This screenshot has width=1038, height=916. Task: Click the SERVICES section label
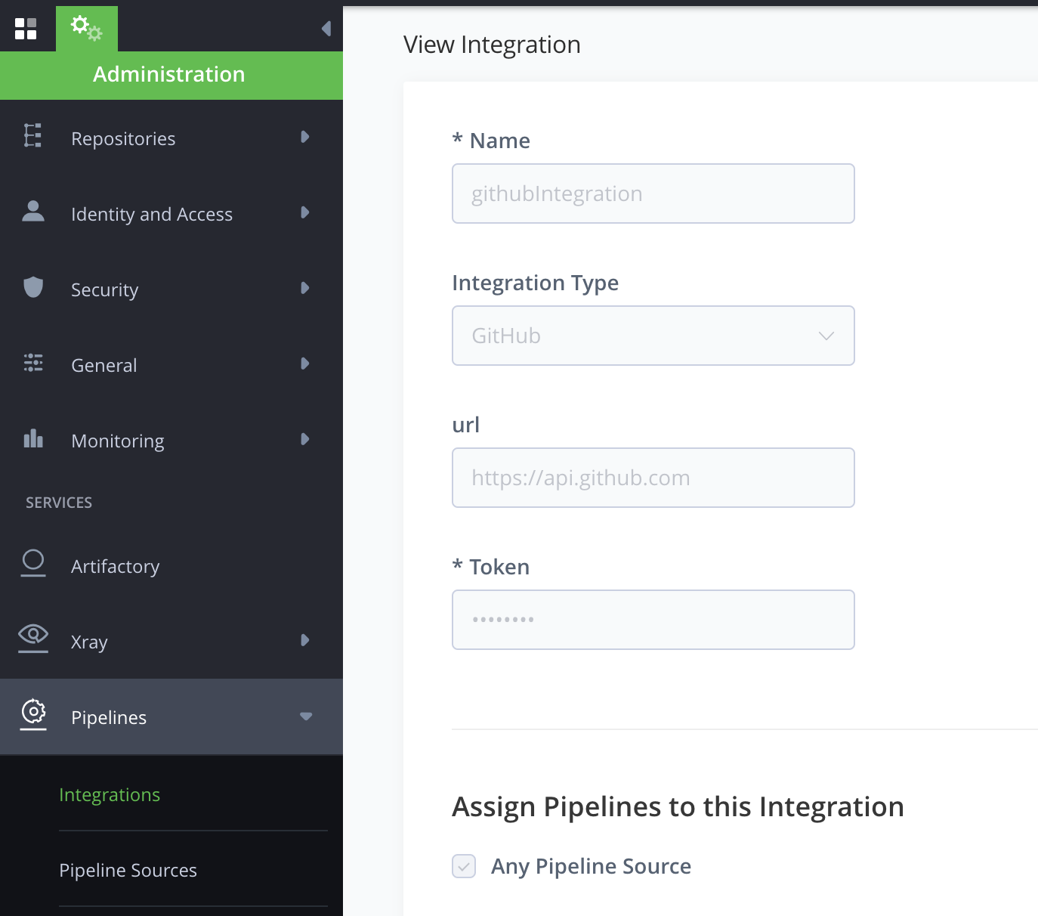point(59,503)
